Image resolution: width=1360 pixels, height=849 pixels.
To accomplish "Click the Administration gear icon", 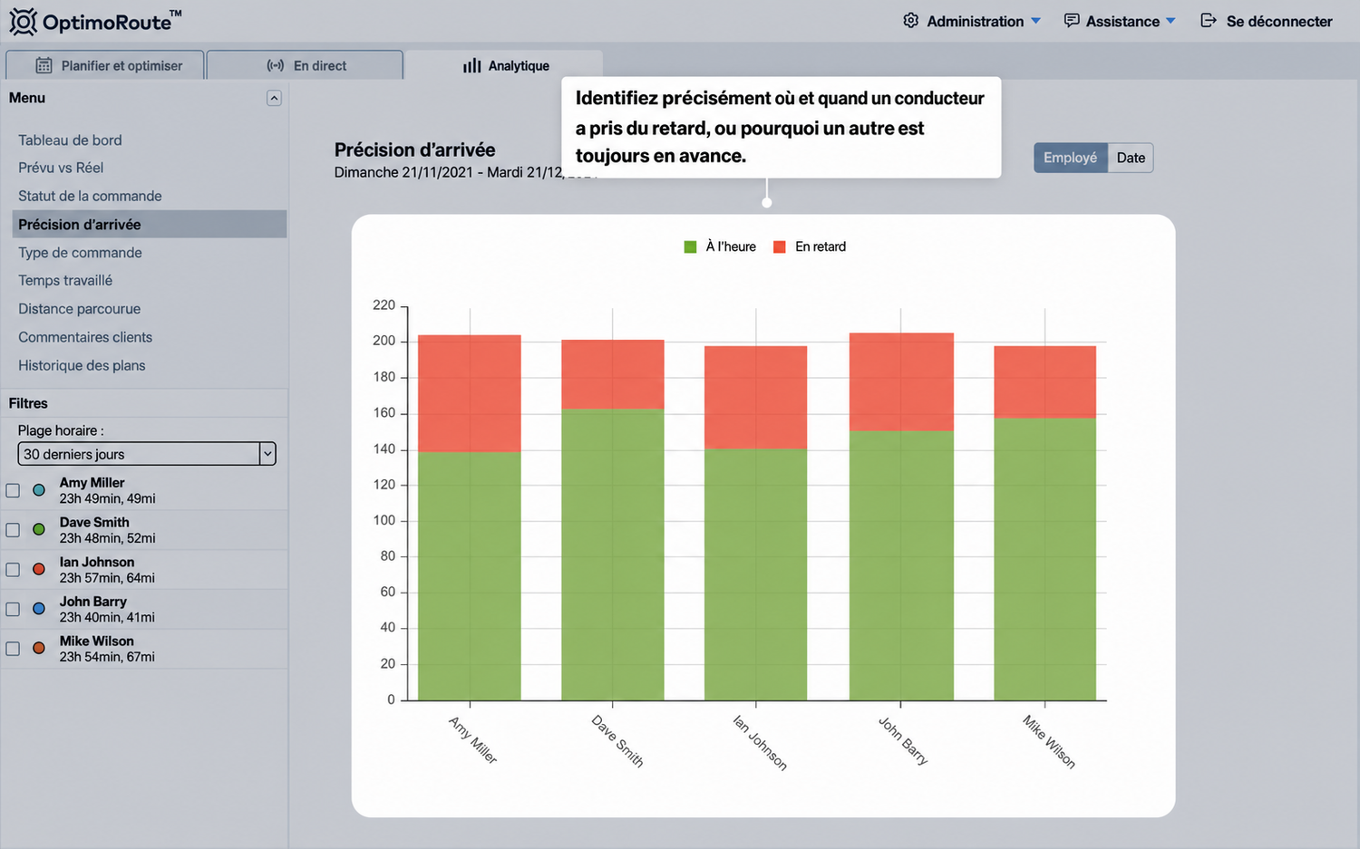I will (910, 20).
